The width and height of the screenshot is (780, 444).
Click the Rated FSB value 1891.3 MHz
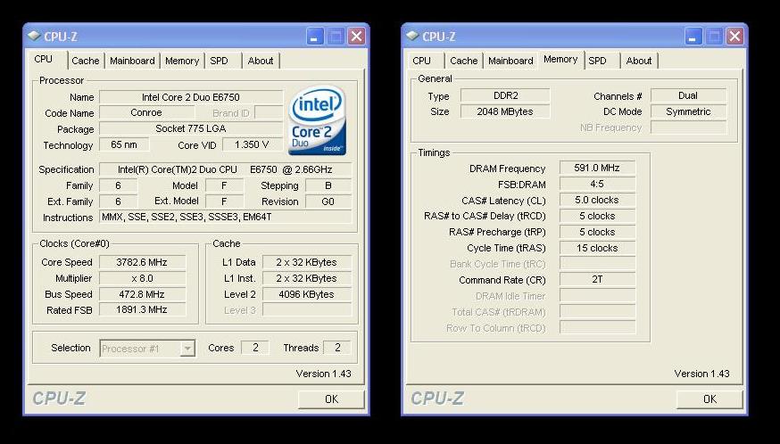(142, 309)
